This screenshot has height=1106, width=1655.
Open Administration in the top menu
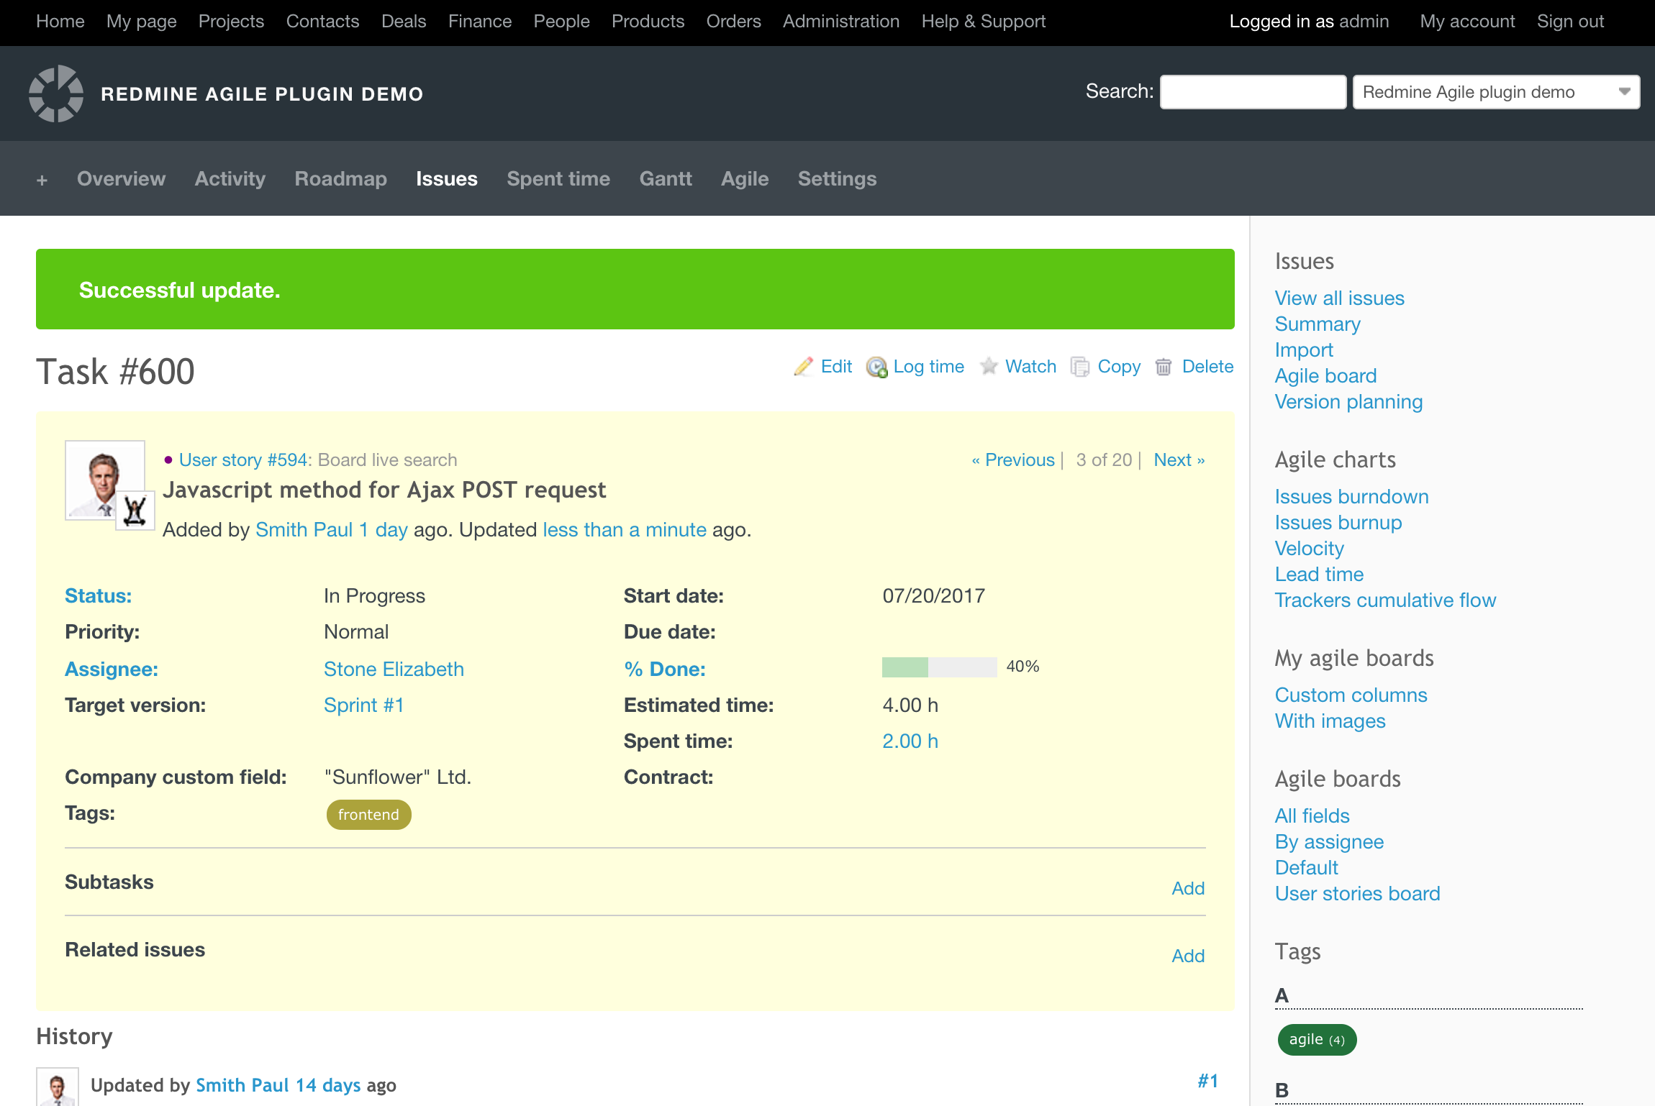click(x=840, y=22)
